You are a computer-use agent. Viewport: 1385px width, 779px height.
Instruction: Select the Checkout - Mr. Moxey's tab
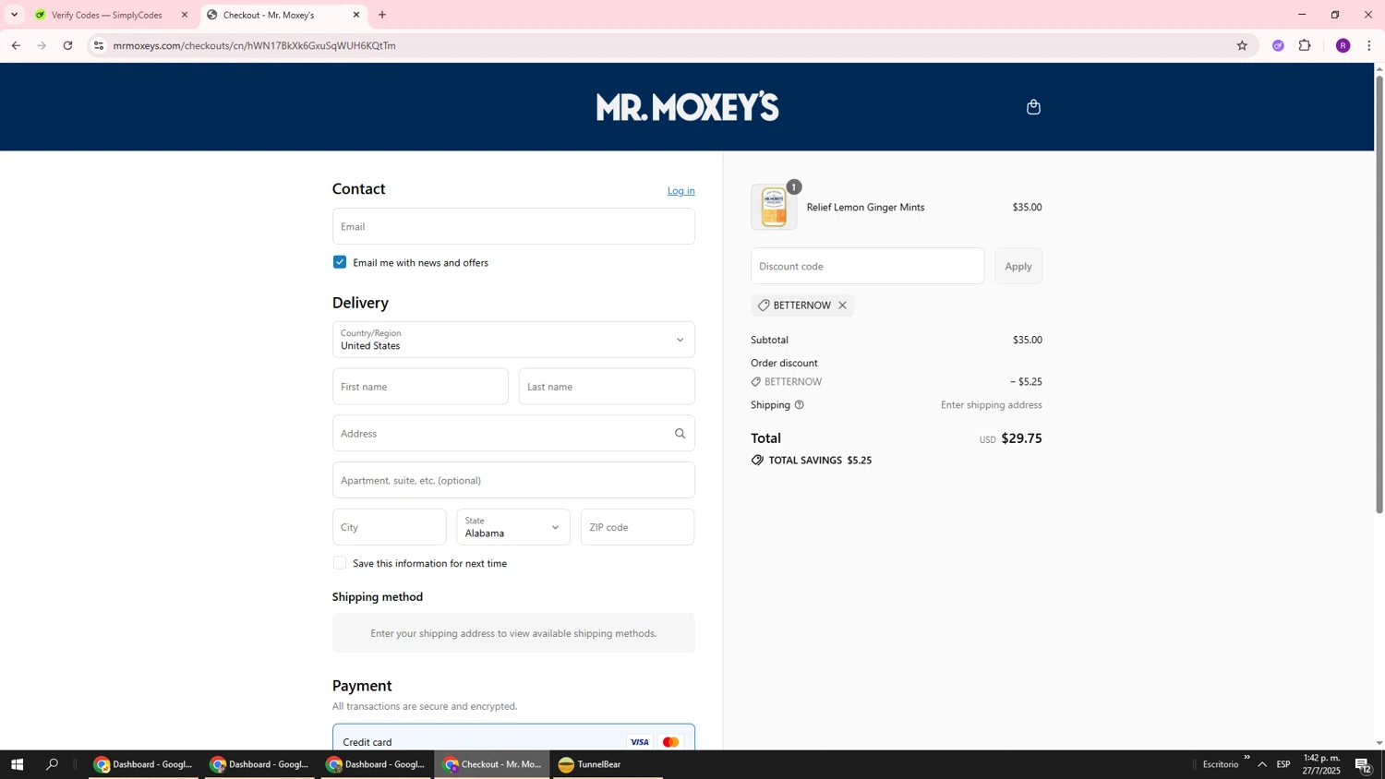click(x=283, y=15)
